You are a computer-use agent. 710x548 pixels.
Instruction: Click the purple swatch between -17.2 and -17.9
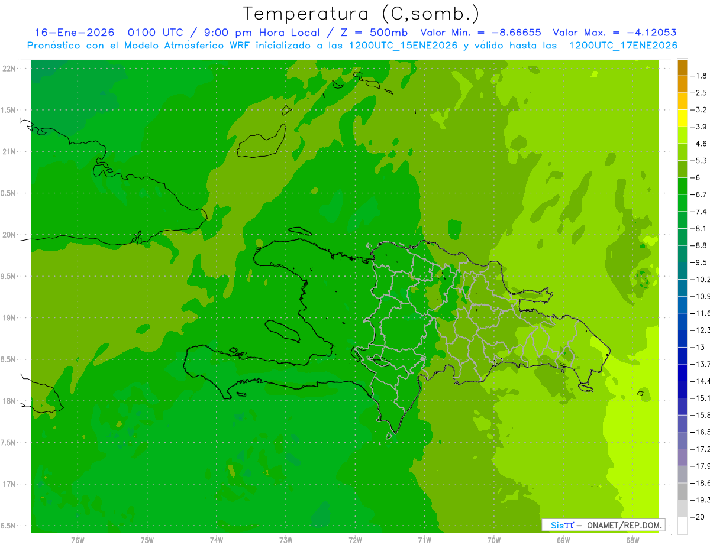pos(682,458)
